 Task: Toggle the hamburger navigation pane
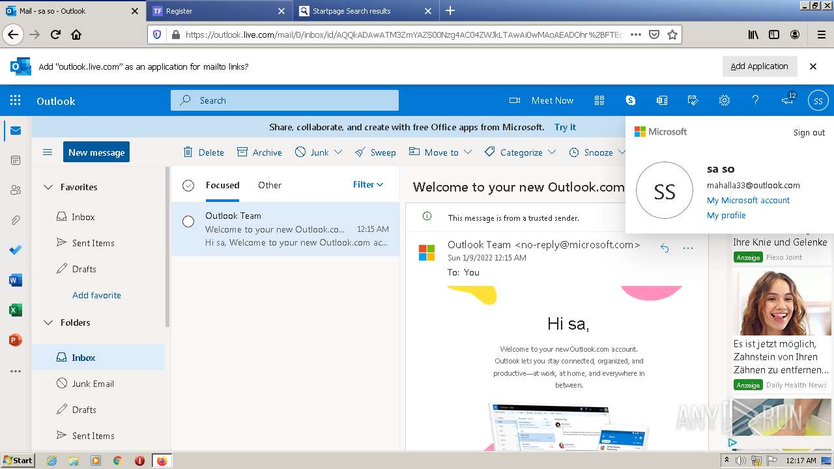pos(48,152)
